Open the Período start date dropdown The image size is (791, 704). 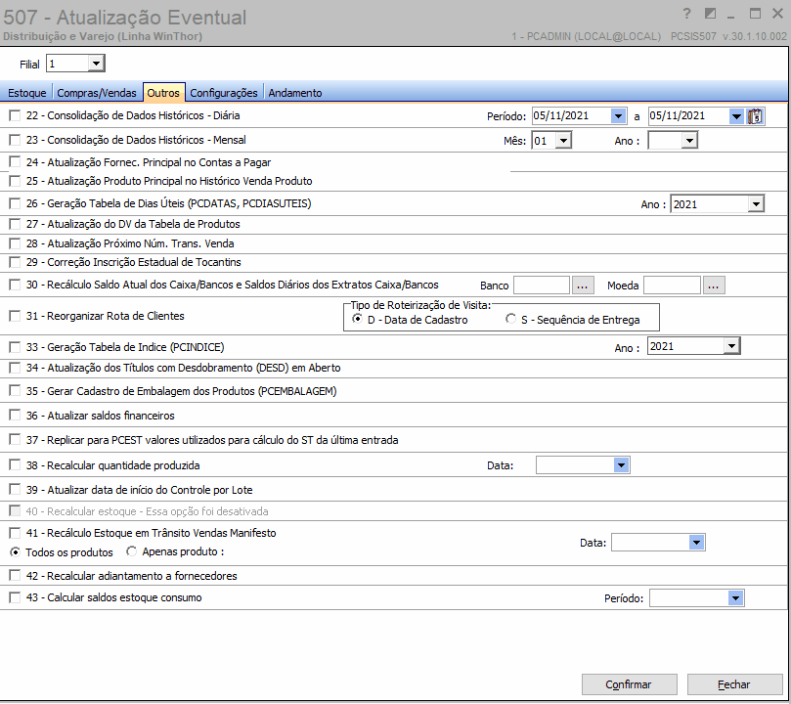click(619, 116)
